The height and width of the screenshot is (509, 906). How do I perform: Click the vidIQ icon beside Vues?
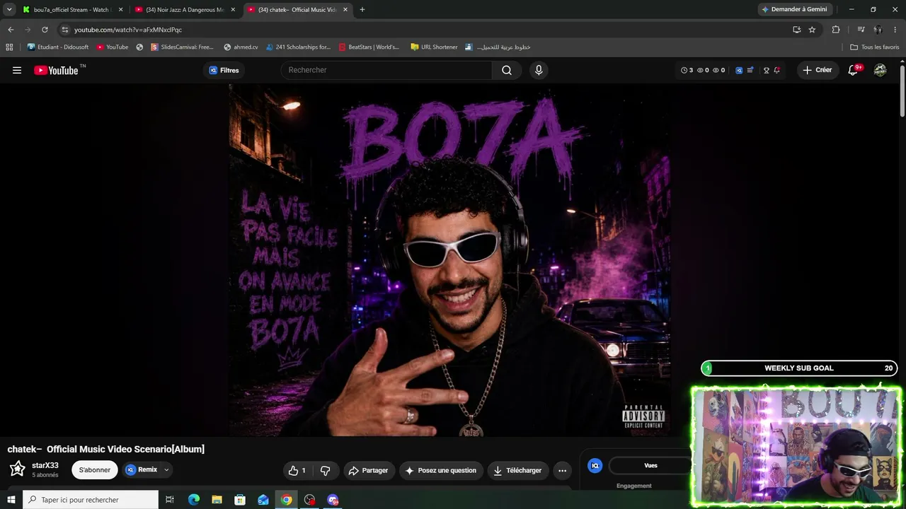(595, 465)
